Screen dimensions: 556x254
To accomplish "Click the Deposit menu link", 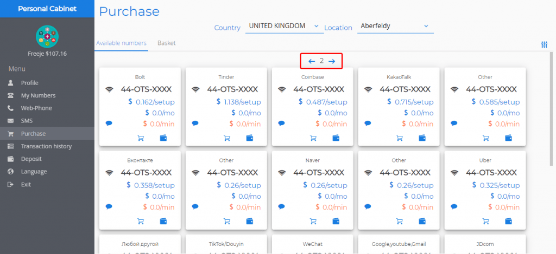I will pyautogui.click(x=31, y=159).
